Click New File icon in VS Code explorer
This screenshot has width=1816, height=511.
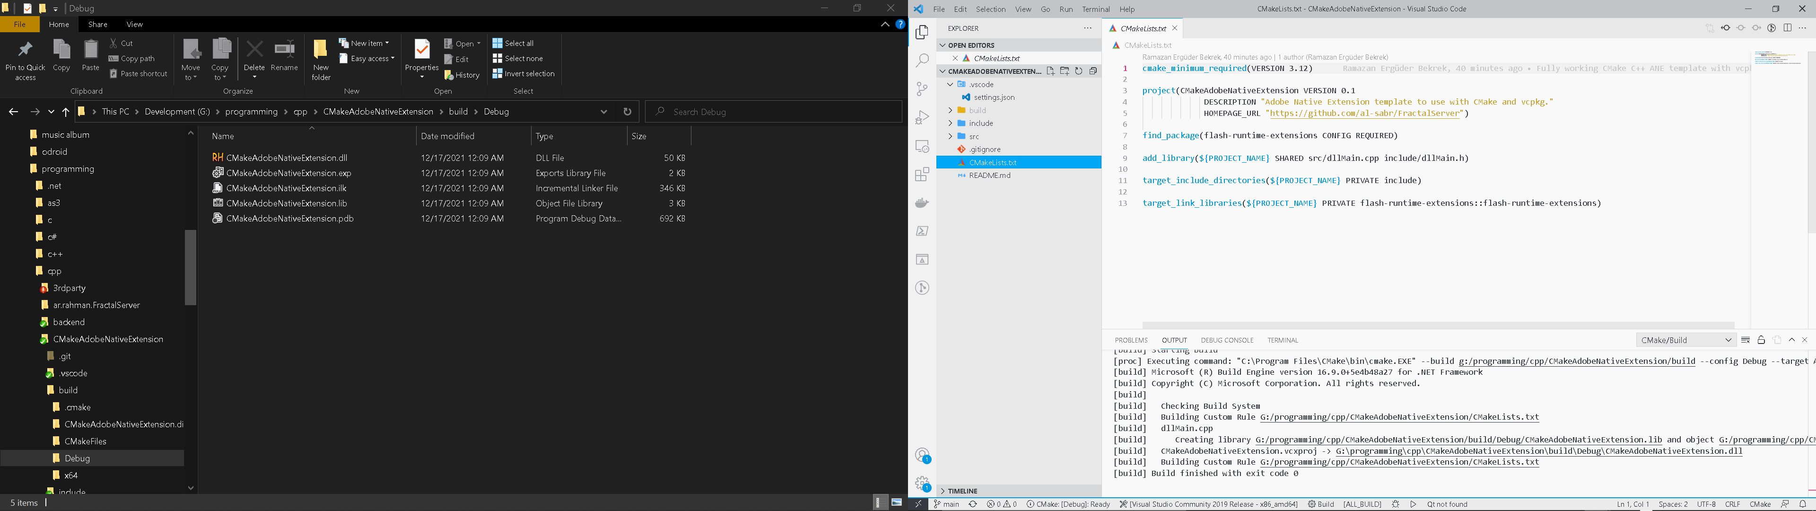pos(1050,71)
